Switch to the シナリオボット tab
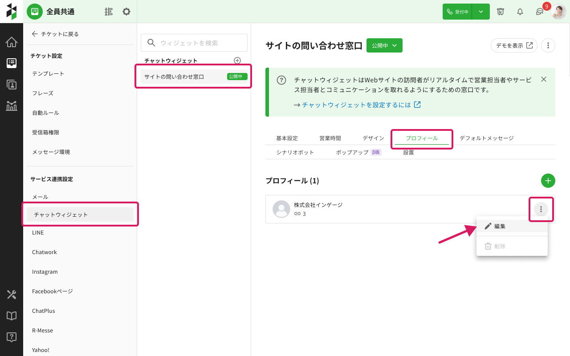The width and height of the screenshot is (570, 356). pos(295,152)
